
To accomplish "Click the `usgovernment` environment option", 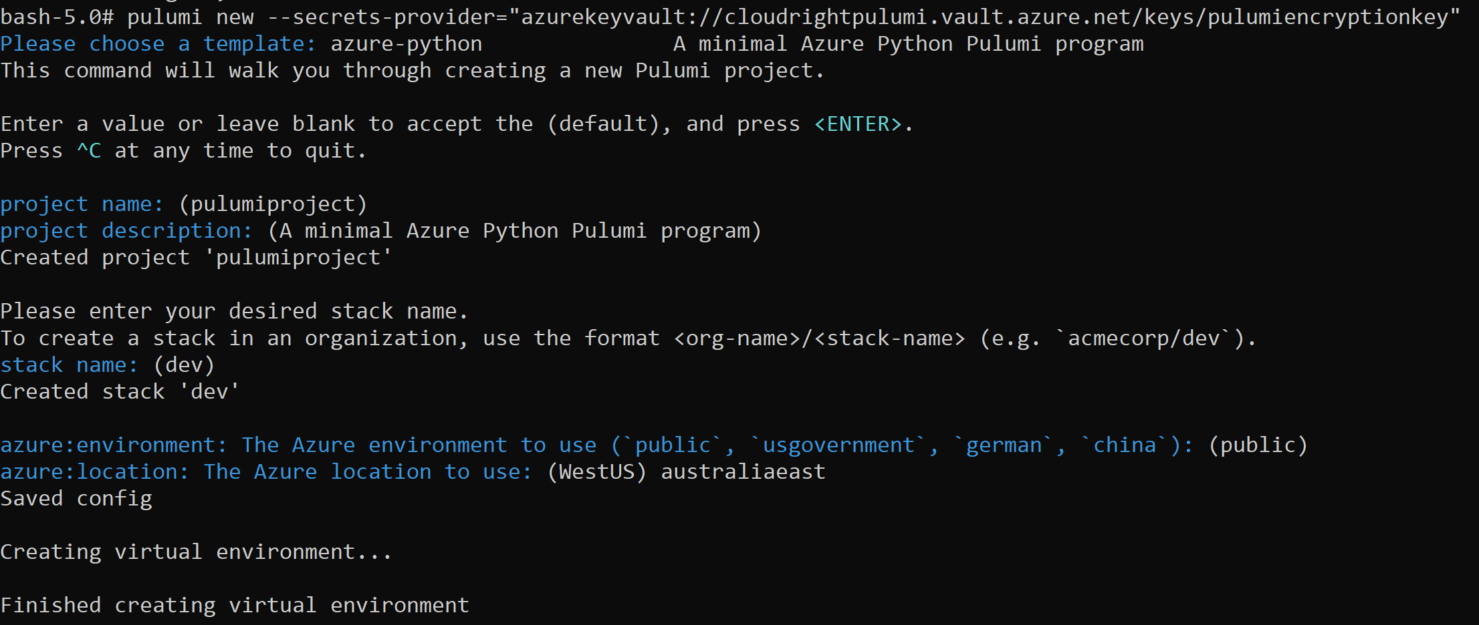I will (838, 445).
